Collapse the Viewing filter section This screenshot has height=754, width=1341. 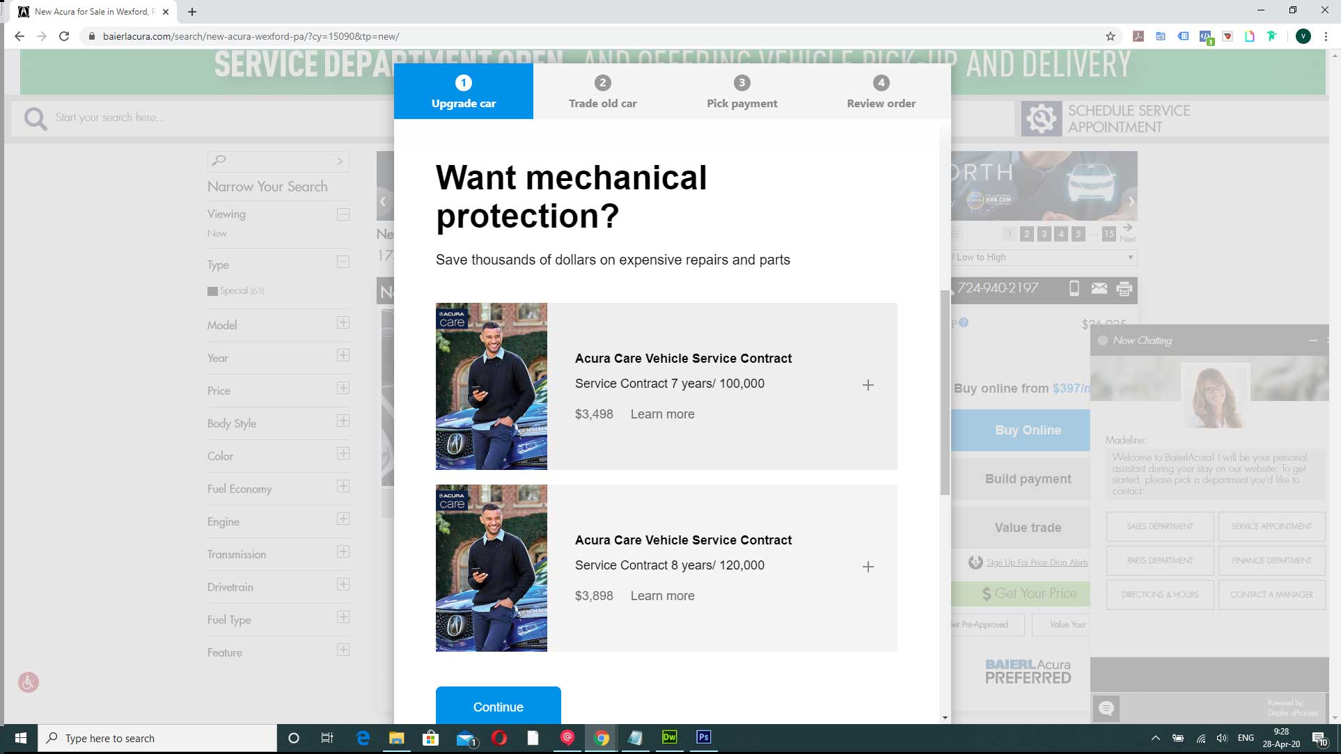tap(343, 214)
